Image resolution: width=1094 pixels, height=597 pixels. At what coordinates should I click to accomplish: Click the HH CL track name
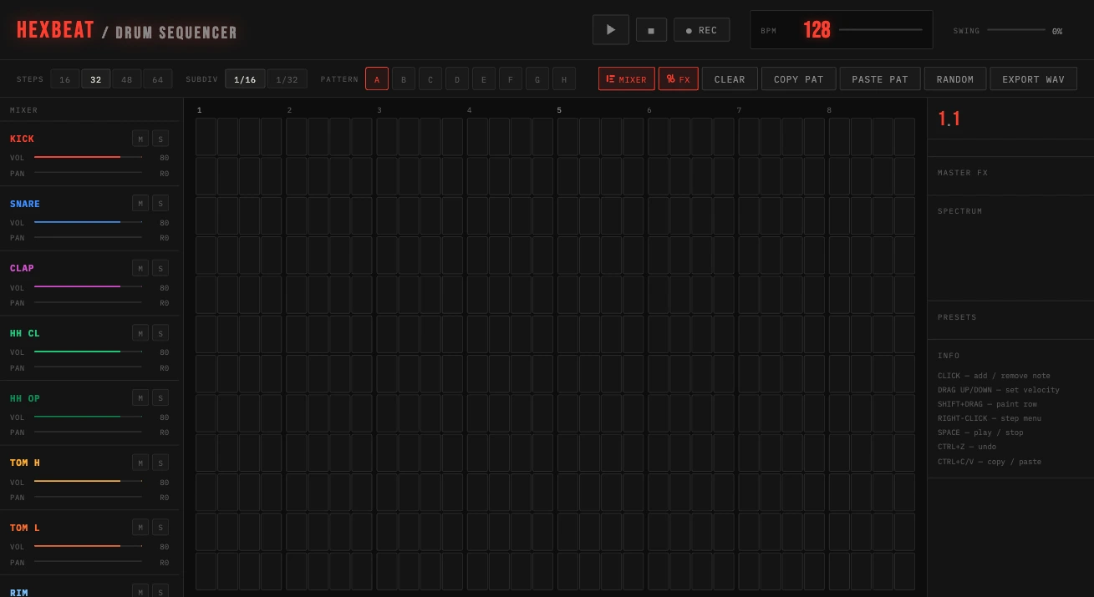coord(25,333)
